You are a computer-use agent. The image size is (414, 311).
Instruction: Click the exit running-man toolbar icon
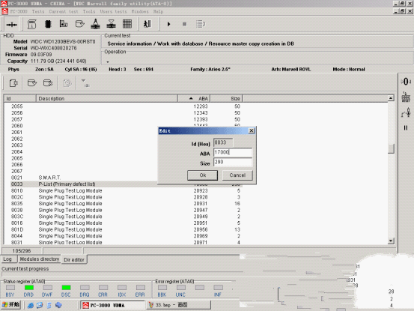147,24
